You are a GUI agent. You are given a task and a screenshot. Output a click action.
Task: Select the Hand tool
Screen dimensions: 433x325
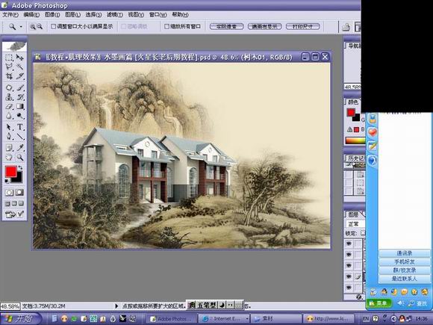pyautogui.click(x=9, y=157)
